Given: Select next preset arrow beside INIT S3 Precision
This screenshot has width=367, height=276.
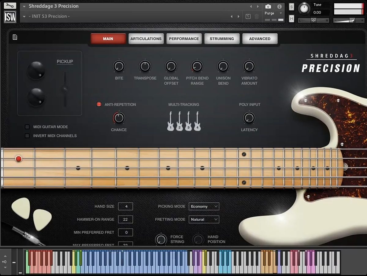Looking at the screenshot, I should (239, 17).
